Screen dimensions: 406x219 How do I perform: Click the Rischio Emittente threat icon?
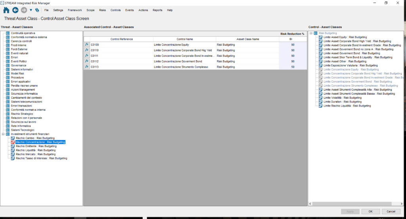click(x=12, y=146)
